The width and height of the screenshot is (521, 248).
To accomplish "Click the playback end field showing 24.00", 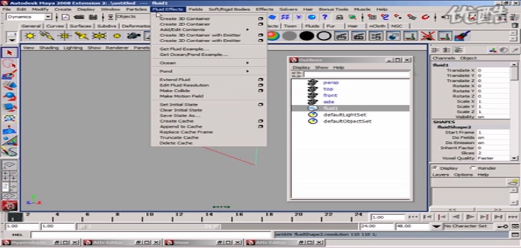I will point(376,226).
